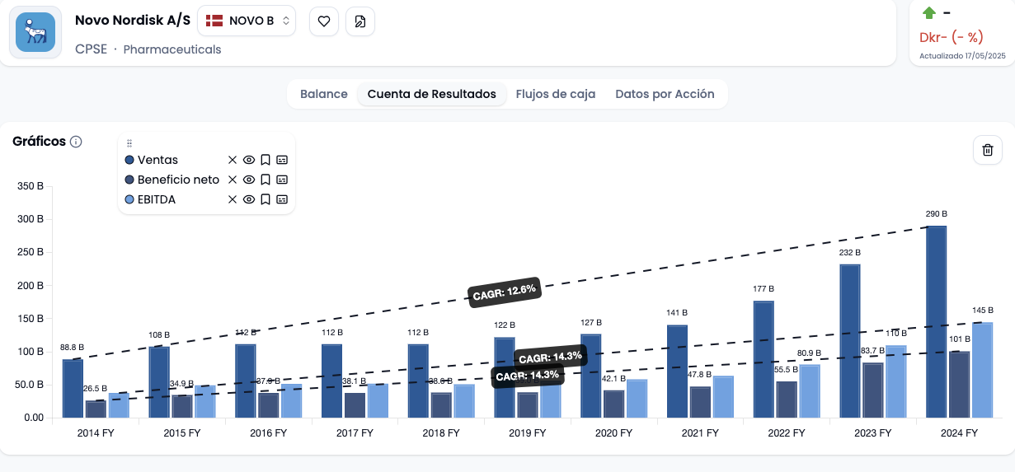
Task: Open the NOVO B ticker dropdown
Action: click(247, 21)
